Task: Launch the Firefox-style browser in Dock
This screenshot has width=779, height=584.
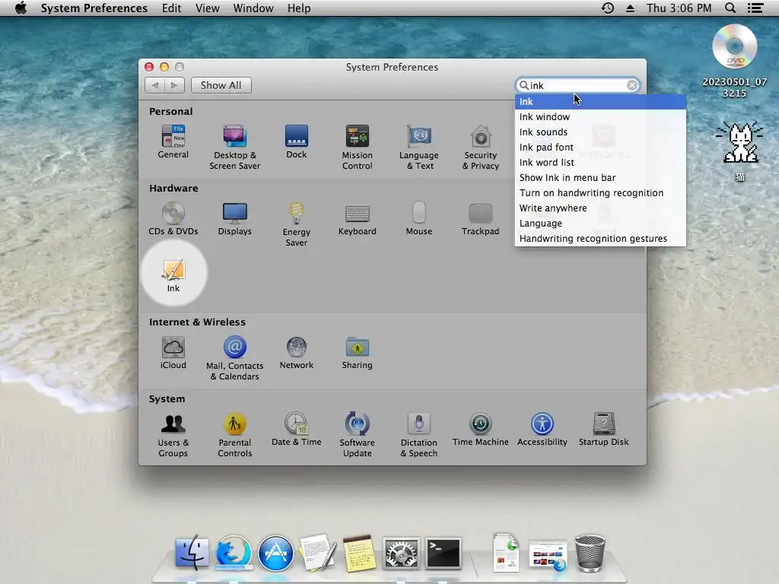Action: click(234, 553)
